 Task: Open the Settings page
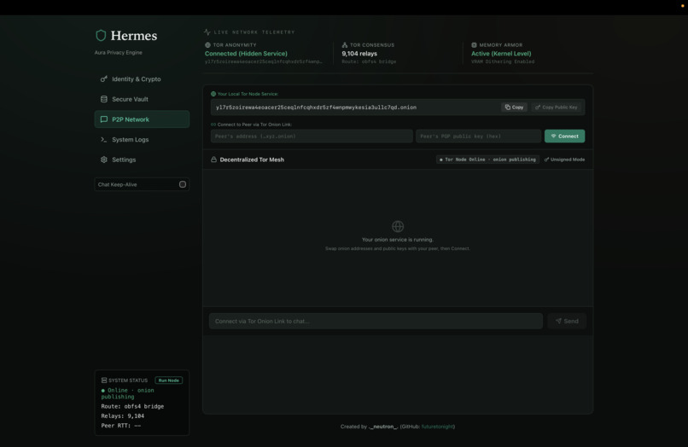pos(142,160)
